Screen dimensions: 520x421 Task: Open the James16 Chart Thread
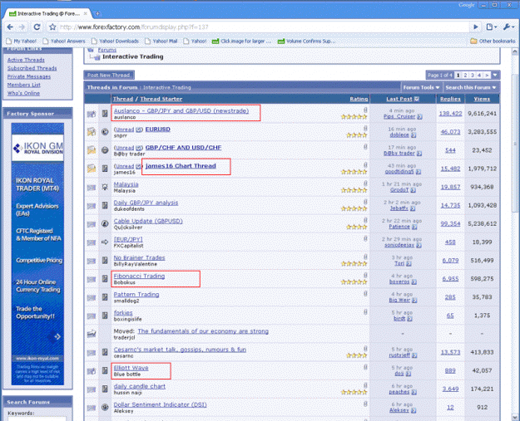point(181,166)
